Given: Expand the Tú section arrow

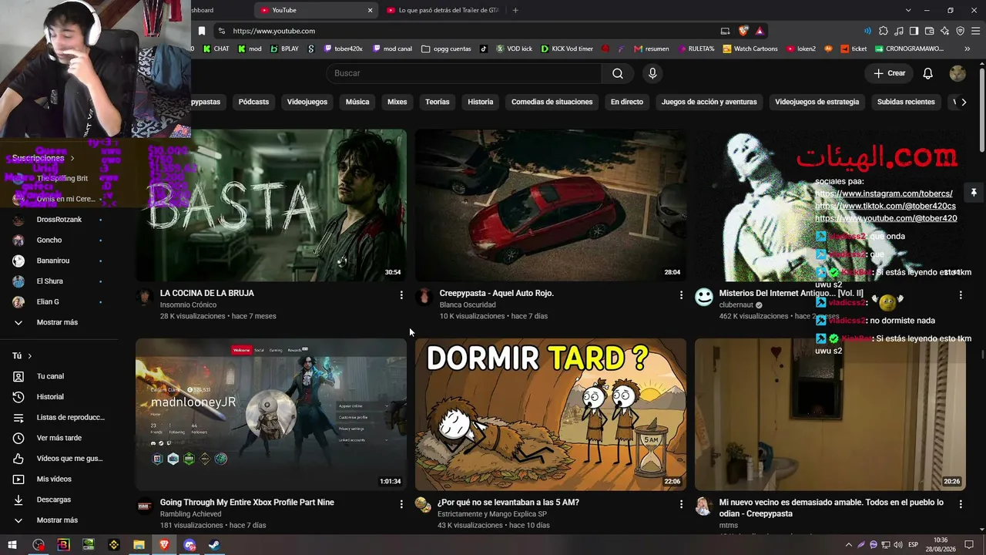Looking at the screenshot, I should tap(30, 356).
